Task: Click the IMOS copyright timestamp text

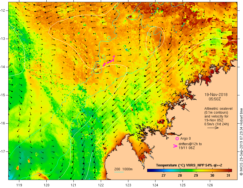Action: [241, 142]
